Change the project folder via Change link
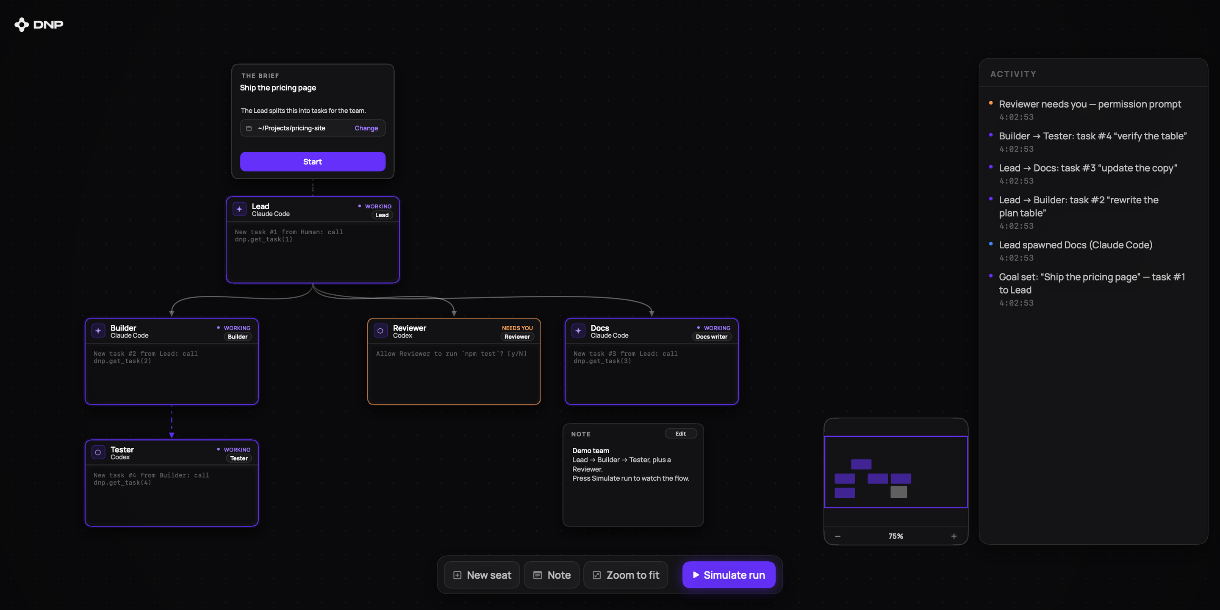Viewport: 1220px width, 610px height. point(366,128)
